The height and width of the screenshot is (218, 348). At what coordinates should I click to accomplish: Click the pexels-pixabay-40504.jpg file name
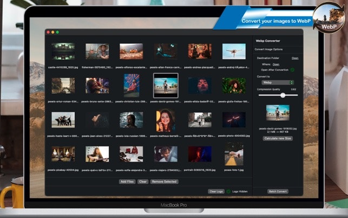tap(63, 170)
